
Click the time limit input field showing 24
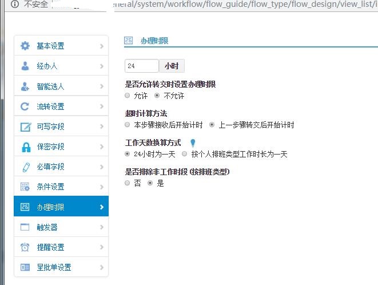pos(141,66)
